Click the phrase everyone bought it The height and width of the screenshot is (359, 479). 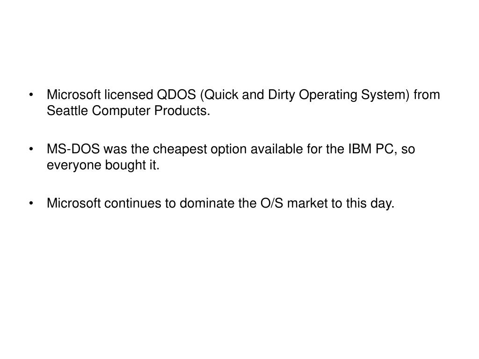(103, 165)
